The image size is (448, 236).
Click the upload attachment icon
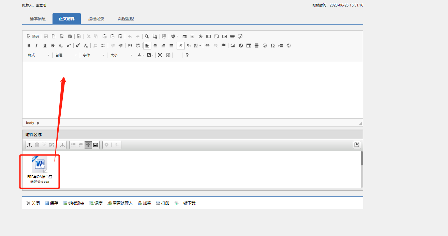click(x=30, y=145)
